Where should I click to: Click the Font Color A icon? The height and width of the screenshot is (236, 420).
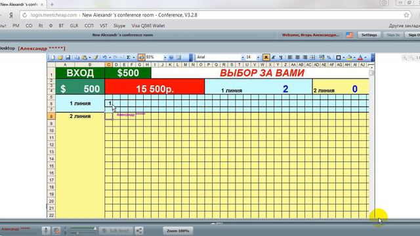[x=360, y=57]
